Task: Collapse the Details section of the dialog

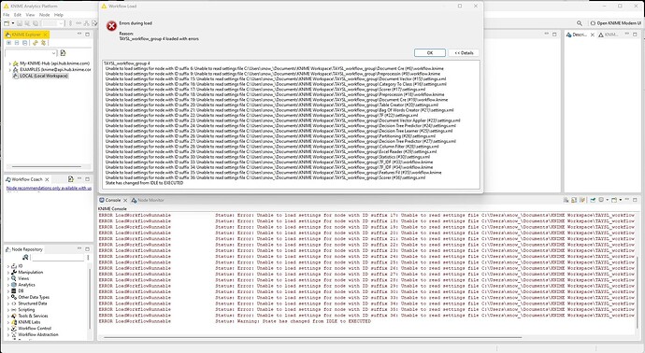Action: (464, 53)
